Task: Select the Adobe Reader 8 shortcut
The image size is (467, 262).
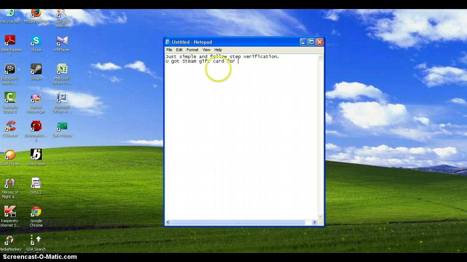Action: pyautogui.click(x=10, y=45)
